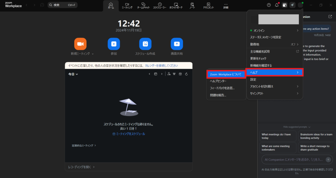Click the AI Companion sparkle icon
The height and width of the screenshot is (178, 336).
[x=292, y=5]
